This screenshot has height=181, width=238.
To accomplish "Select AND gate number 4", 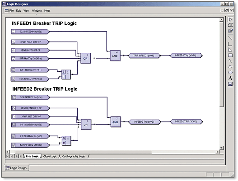I will [x=115, y=56].
